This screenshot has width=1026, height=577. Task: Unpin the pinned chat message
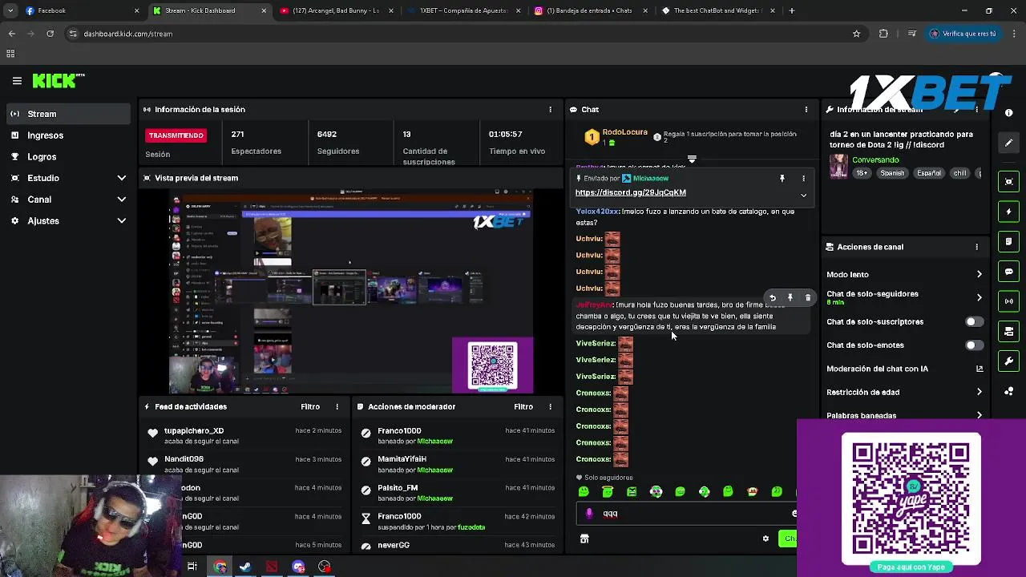pyautogui.click(x=782, y=179)
